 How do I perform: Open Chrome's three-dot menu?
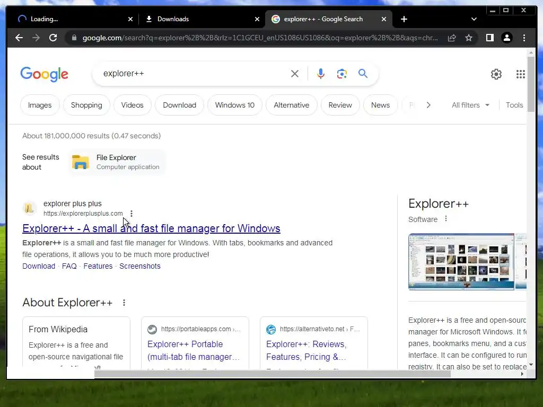tap(524, 38)
